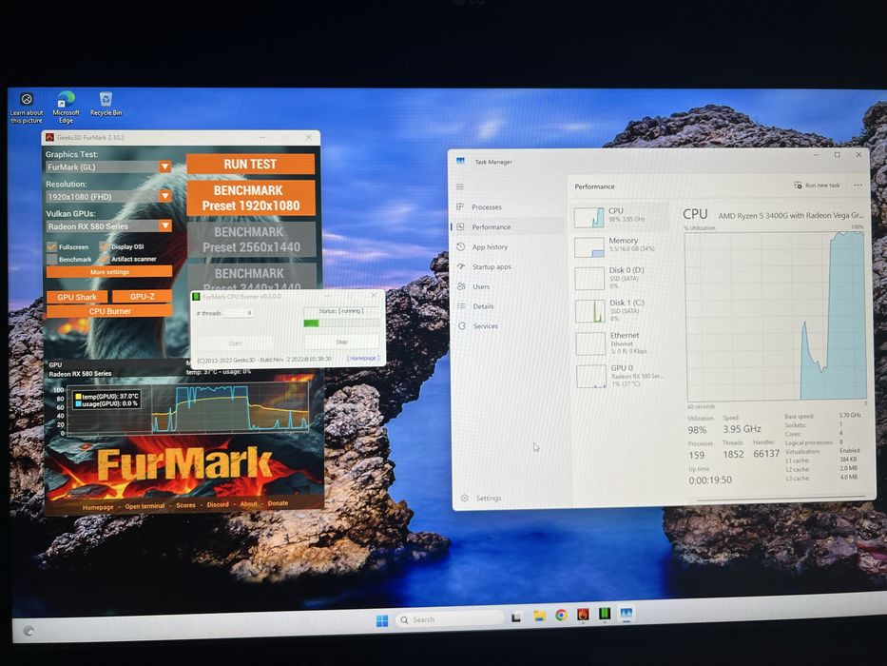The width and height of the screenshot is (887, 666).
Task: Switch to the CPU Burner taskbar icon
Action: tap(605, 614)
